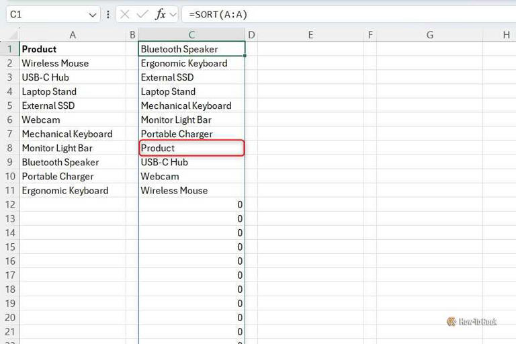The height and width of the screenshot is (344, 516).
Task: Click cell C5 Mechanical Keyboard
Action: [192, 105]
